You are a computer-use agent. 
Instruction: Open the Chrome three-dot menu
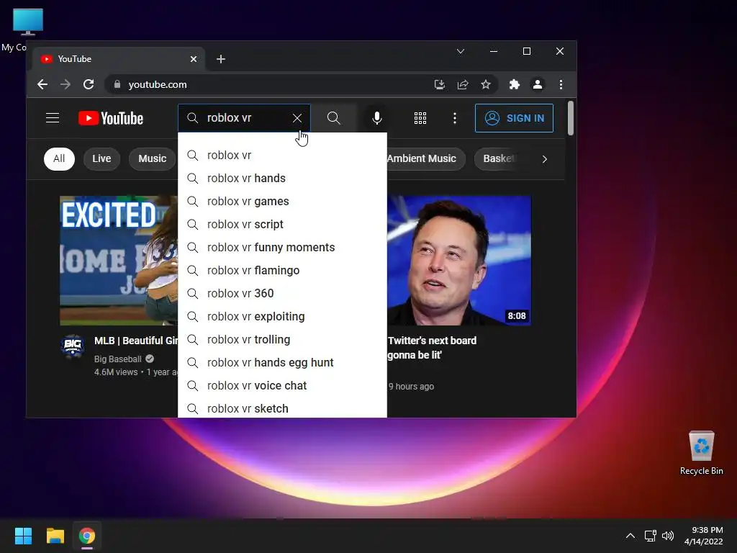561,85
